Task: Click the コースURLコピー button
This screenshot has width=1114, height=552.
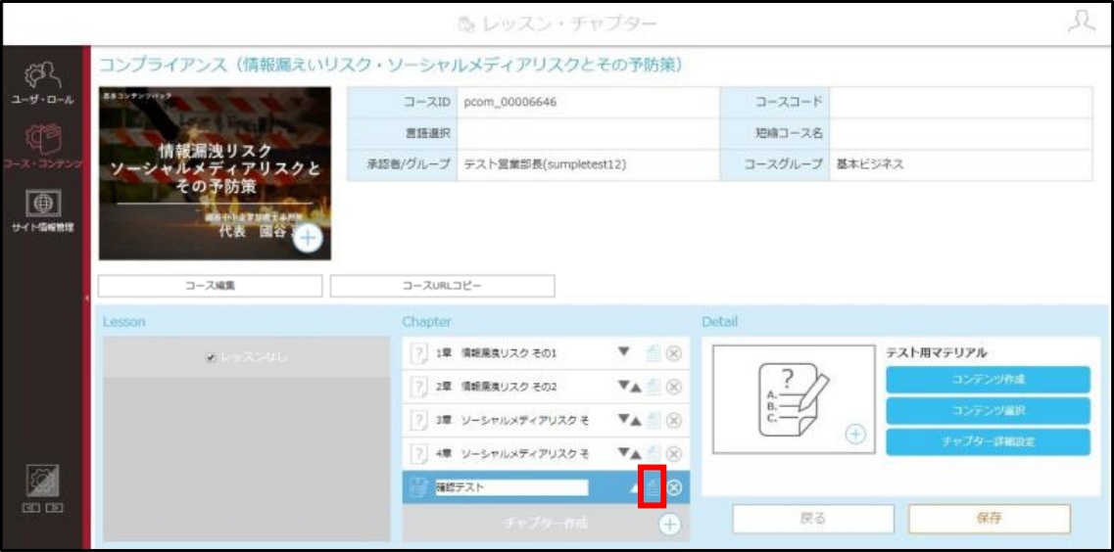Action: (x=443, y=286)
